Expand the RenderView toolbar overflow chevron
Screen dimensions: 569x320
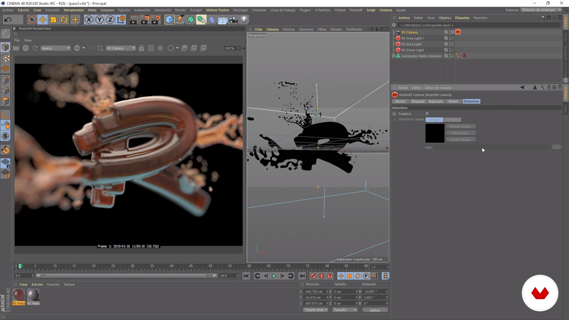pos(244,48)
